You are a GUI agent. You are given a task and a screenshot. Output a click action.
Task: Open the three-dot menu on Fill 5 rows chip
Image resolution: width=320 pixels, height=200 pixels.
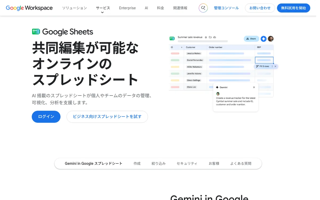[272, 66]
